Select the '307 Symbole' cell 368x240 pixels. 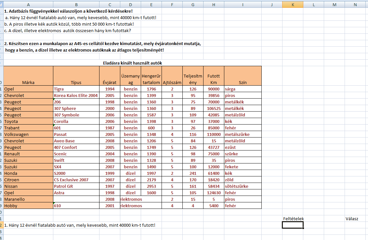[76, 115]
